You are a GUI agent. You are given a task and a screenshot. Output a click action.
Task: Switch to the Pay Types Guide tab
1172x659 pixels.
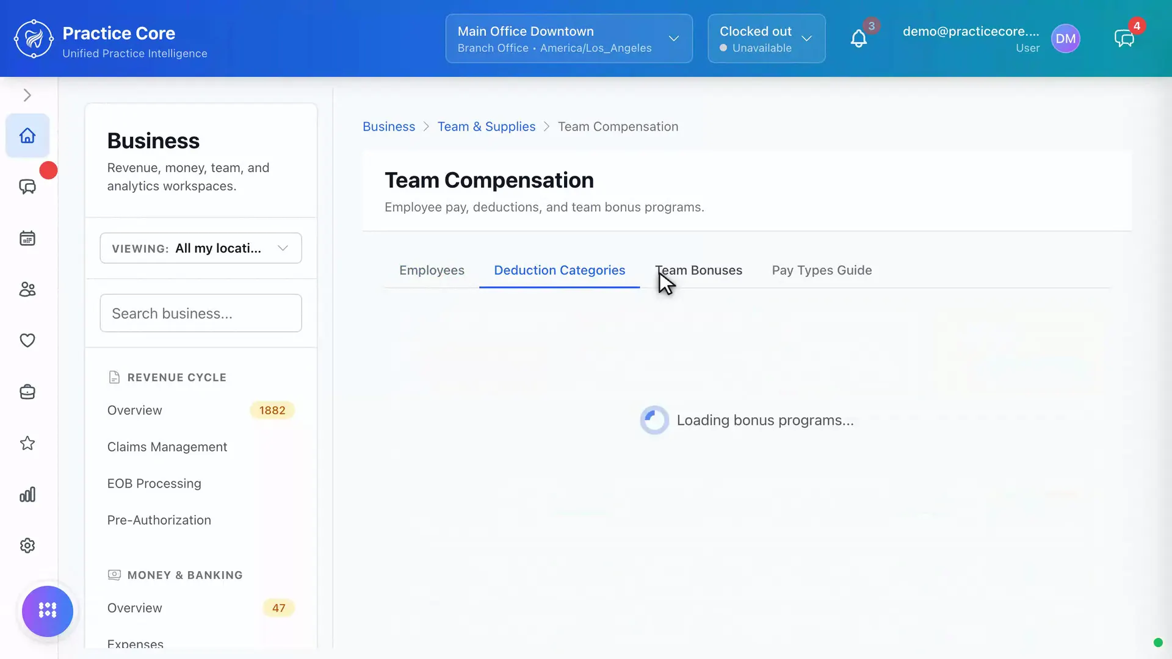(822, 270)
